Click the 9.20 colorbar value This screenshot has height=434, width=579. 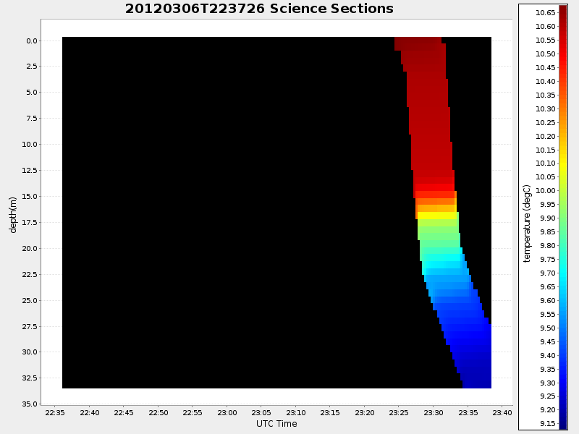click(548, 409)
